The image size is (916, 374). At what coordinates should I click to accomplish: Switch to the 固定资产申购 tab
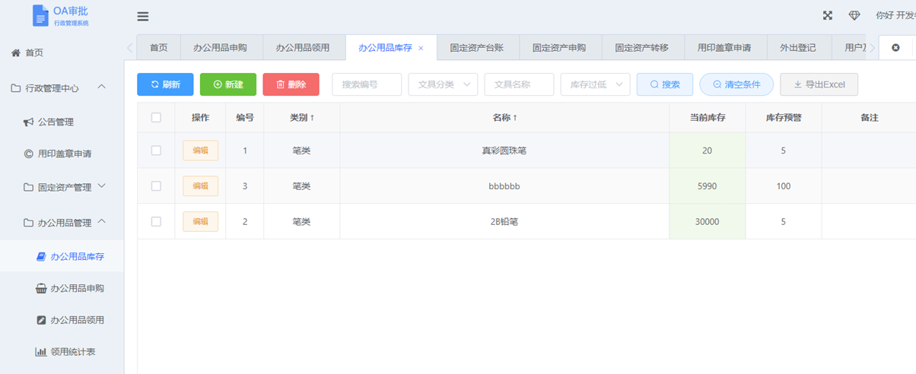pos(559,47)
